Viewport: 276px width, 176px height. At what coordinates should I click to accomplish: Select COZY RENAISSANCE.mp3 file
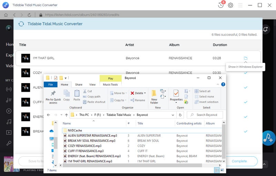tap(85, 146)
